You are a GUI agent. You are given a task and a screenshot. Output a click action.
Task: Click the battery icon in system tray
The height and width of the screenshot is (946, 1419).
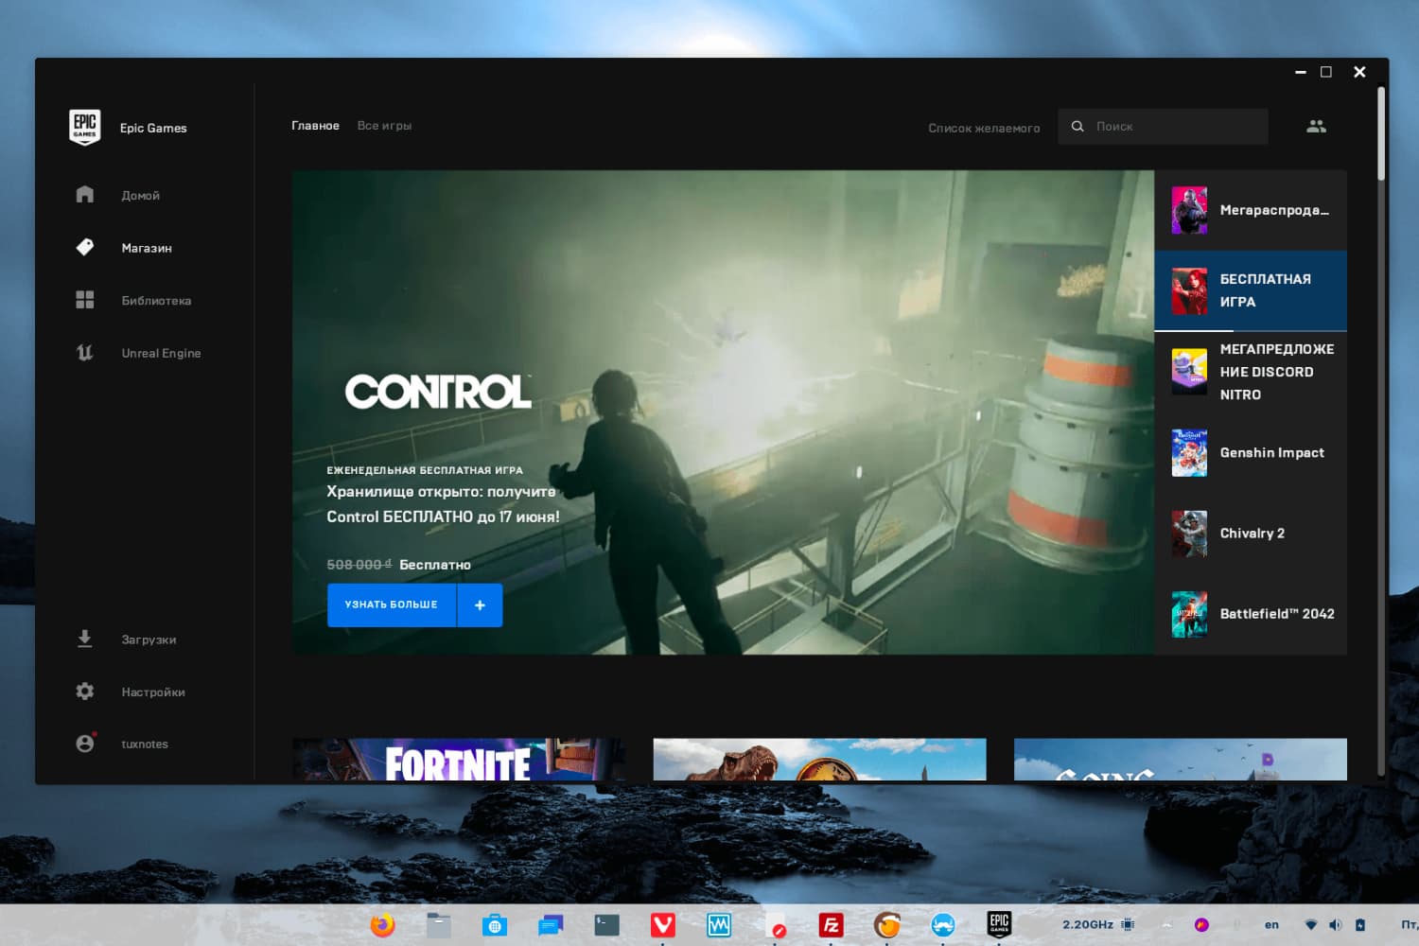(1360, 924)
